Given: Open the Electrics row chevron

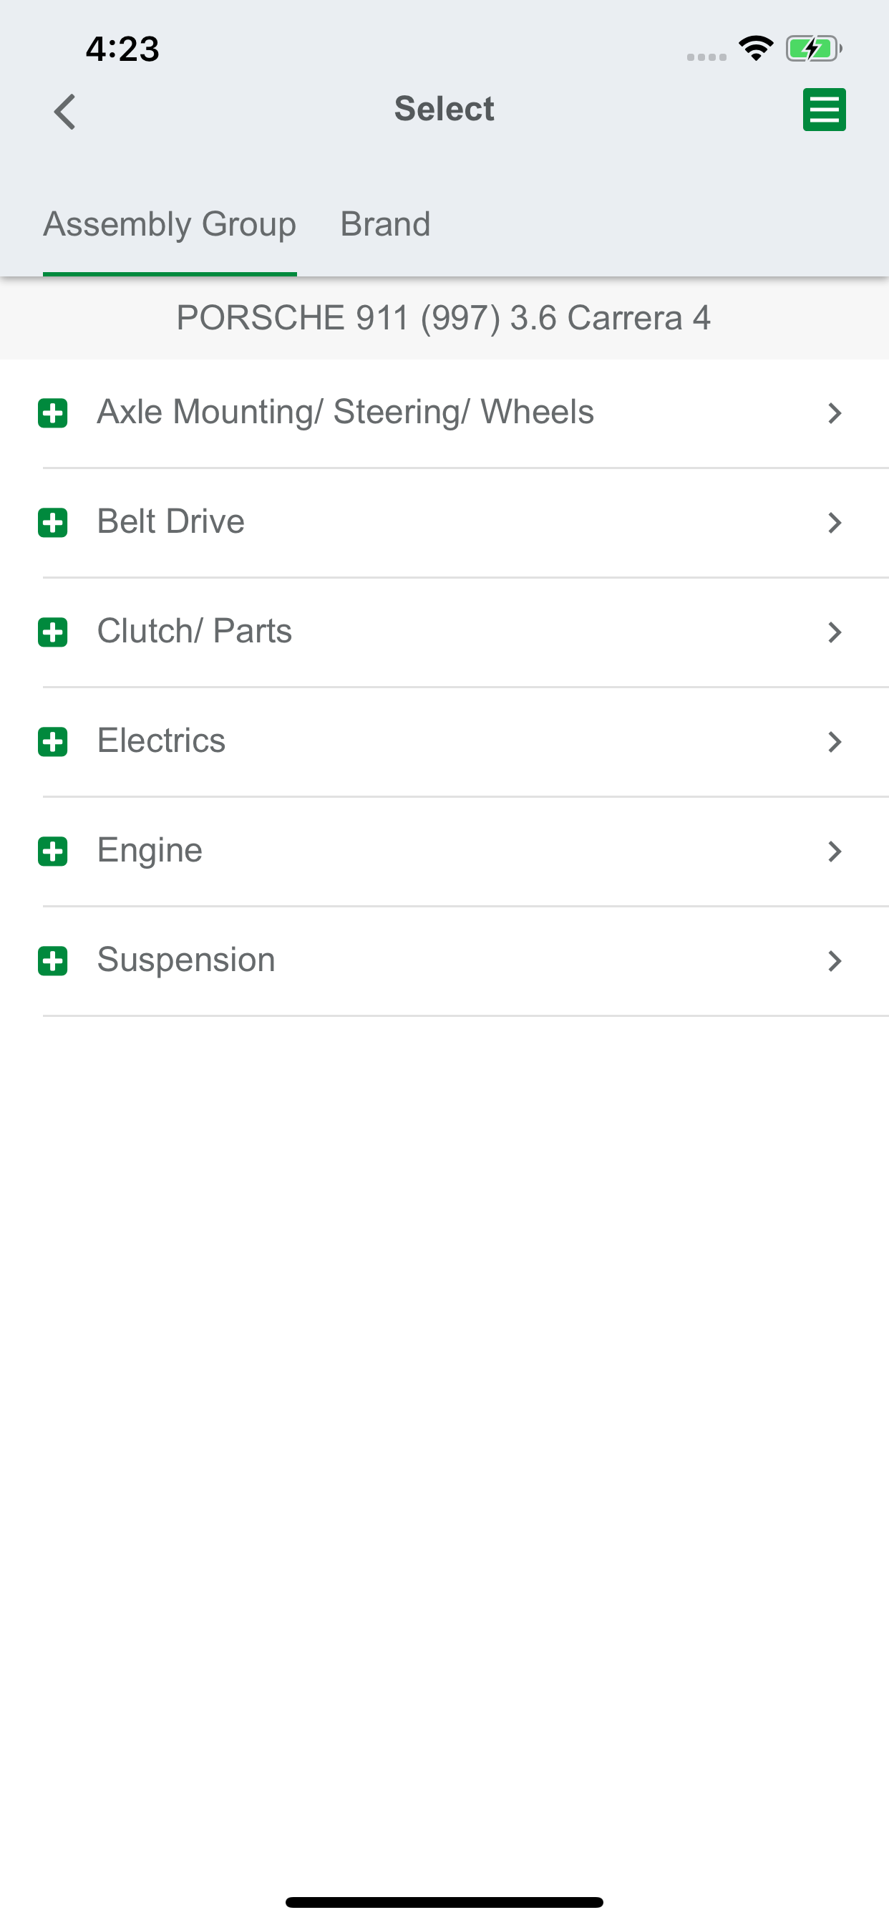Looking at the screenshot, I should (835, 741).
